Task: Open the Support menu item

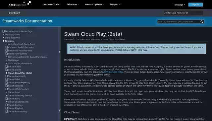Action: click(x=115, y=4)
